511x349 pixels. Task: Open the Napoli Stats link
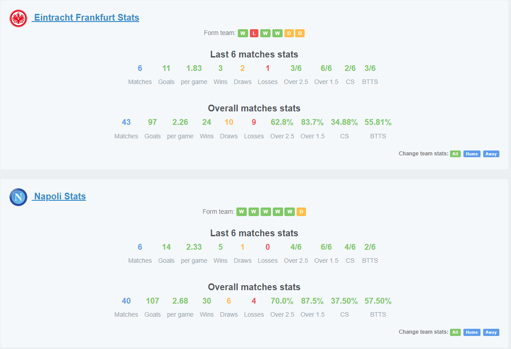[x=59, y=196]
